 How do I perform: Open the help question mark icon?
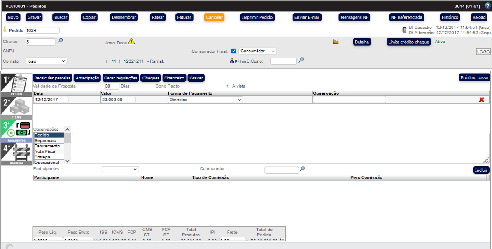[x=487, y=6]
